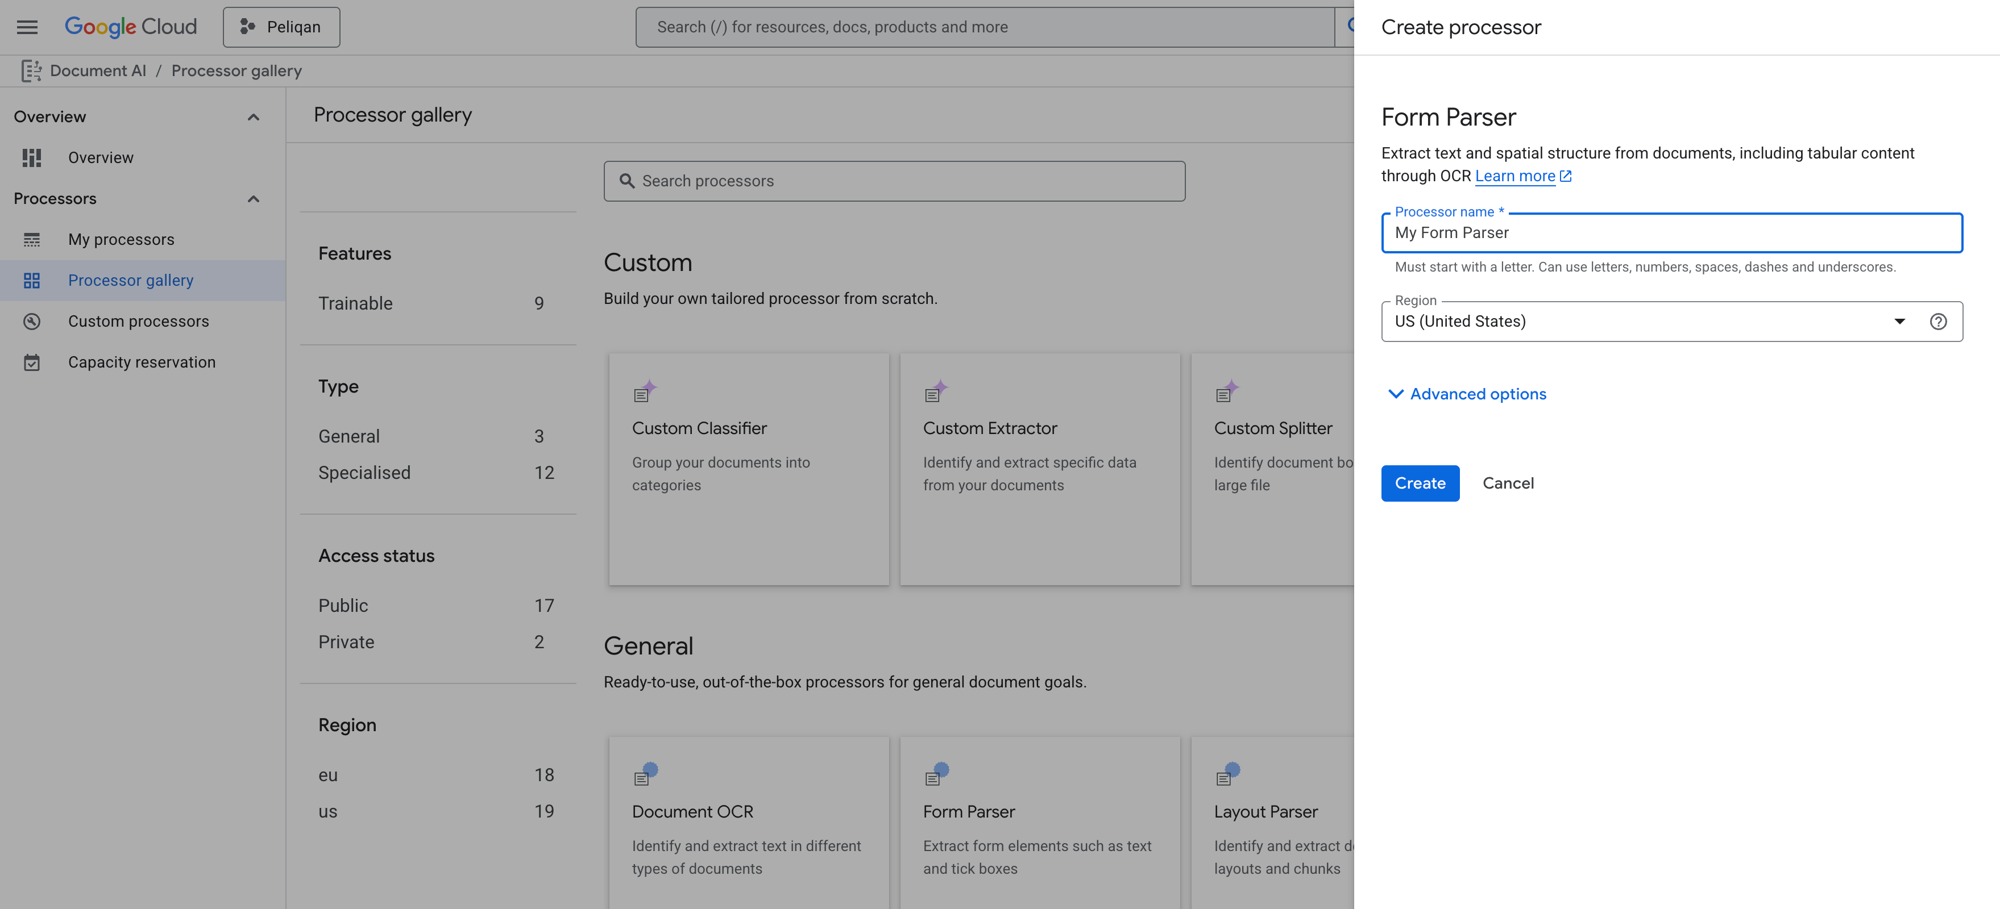Click the Layout Parser card icon
Screen dimensions: 2000x909
pos(1227,773)
